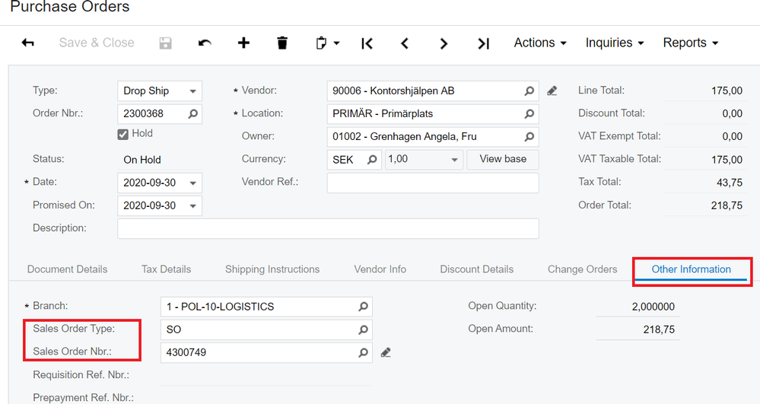
Task: Open the Reports menu
Action: 690,43
